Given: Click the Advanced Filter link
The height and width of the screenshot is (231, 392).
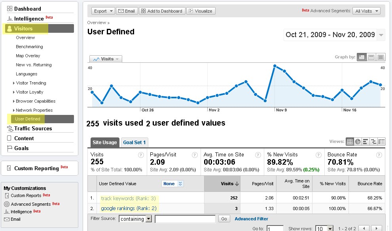Looking at the screenshot, I should coord(251,218).
